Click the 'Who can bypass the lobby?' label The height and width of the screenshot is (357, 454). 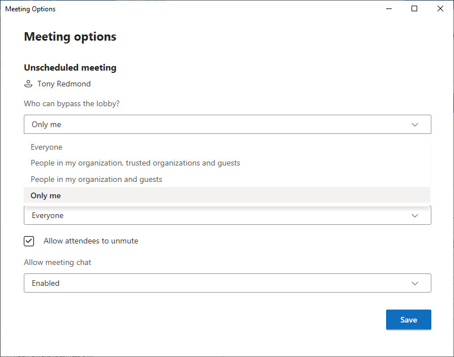click(72, 104)
